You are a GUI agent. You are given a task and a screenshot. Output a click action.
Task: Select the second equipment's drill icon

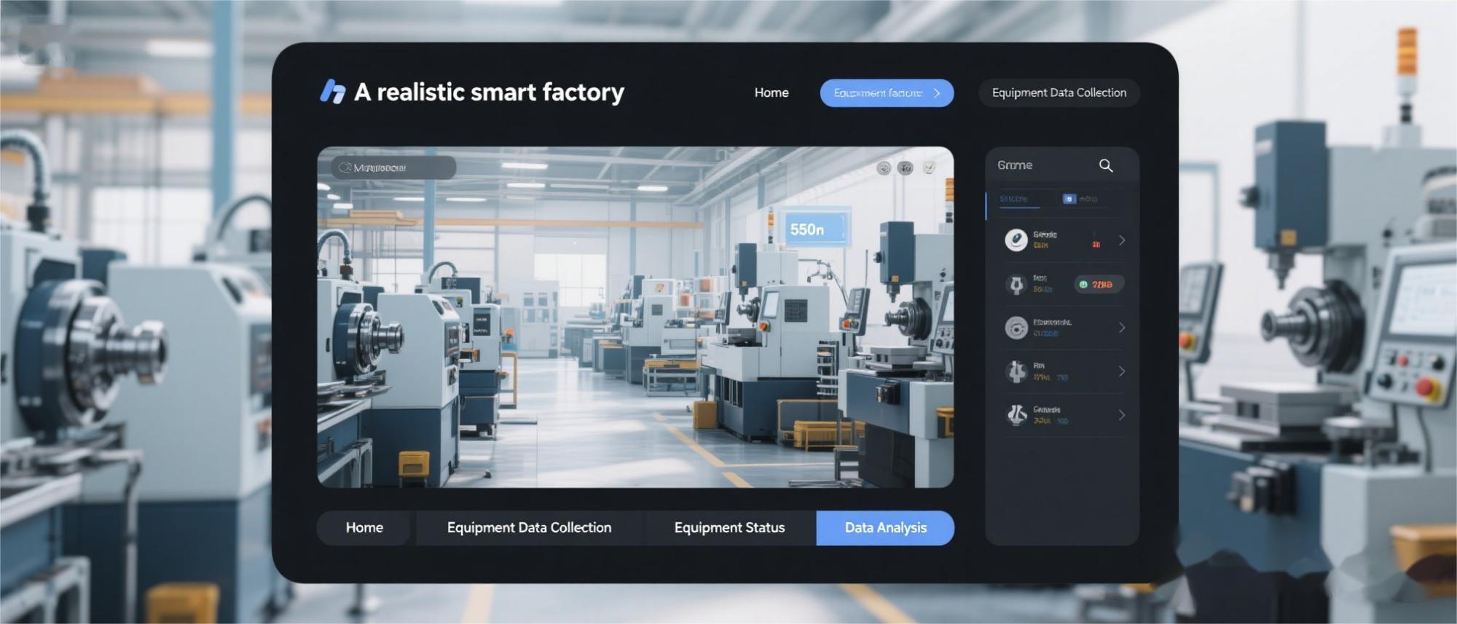click(1016, 284)
